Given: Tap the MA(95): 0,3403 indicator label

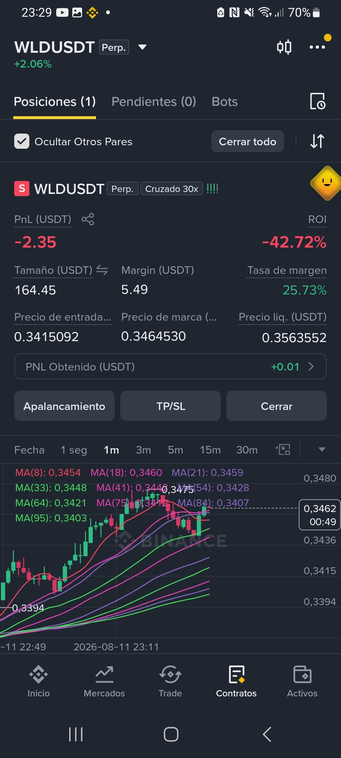Looking at the screenshot, I should 51,518.
